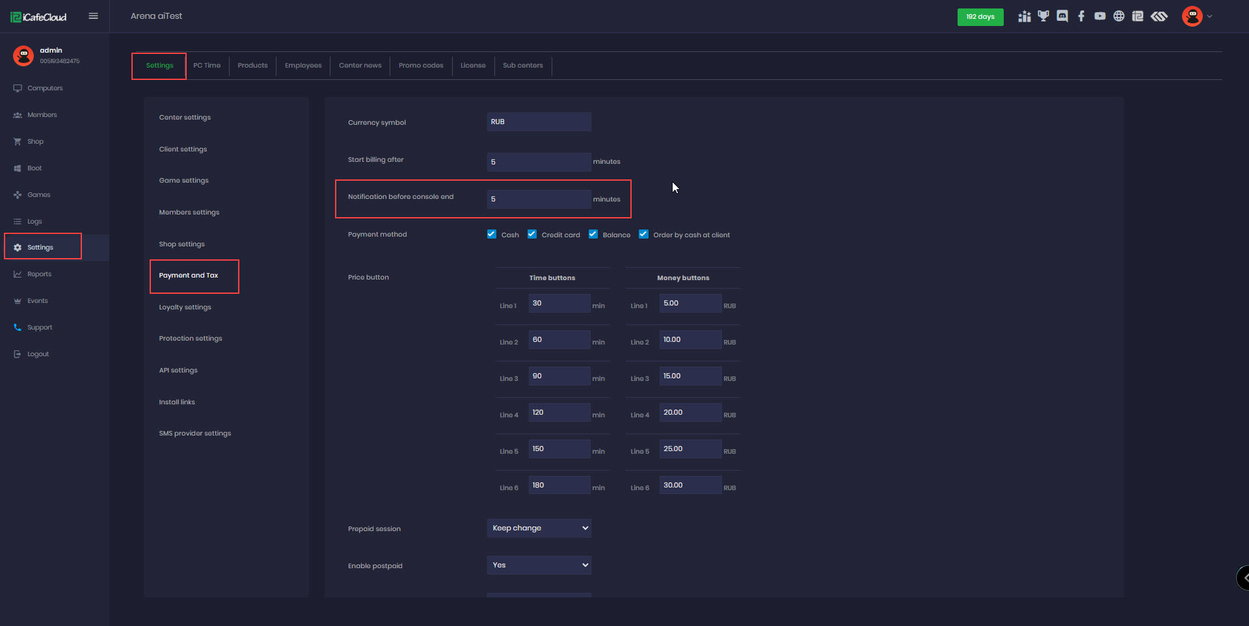Switch to the Sub centers tab
Screen dimensions: 1249x626
pyautogui.click(x=523, y=66)
